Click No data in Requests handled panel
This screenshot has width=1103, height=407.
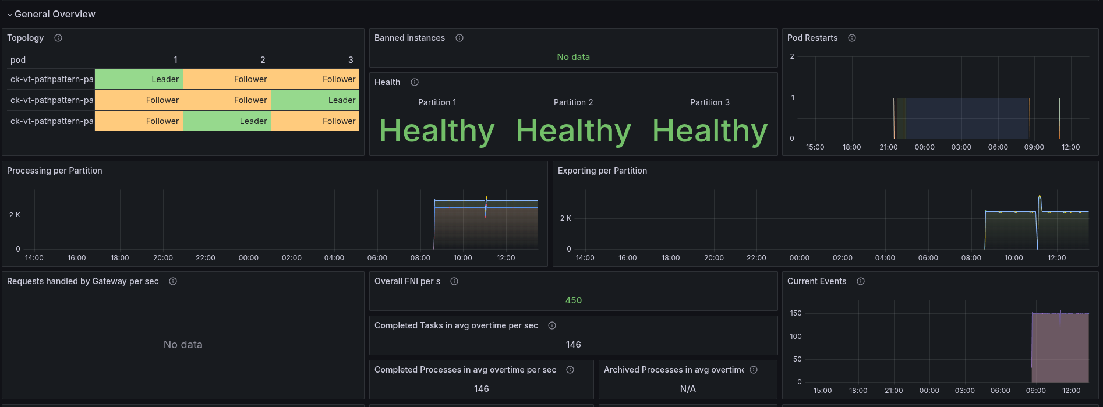tap(183, 345)
